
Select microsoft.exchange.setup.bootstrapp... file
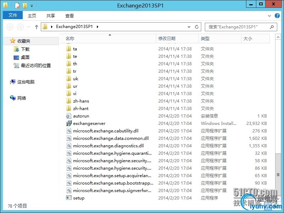(113, 183)
